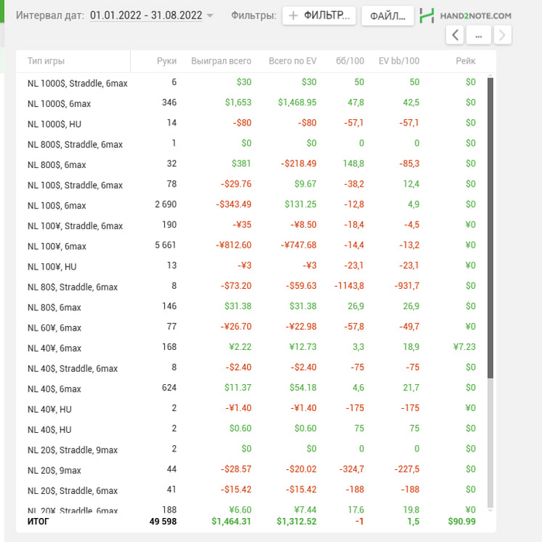Image resolution: width=542 pixels, height=542 pixels.
Task: Click hands count 5 661
Action: [x=166, y=245]
